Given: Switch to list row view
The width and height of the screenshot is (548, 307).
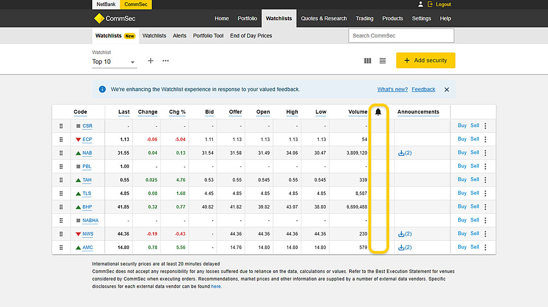Looking at the screenshot, I should [x=383, y=61].
